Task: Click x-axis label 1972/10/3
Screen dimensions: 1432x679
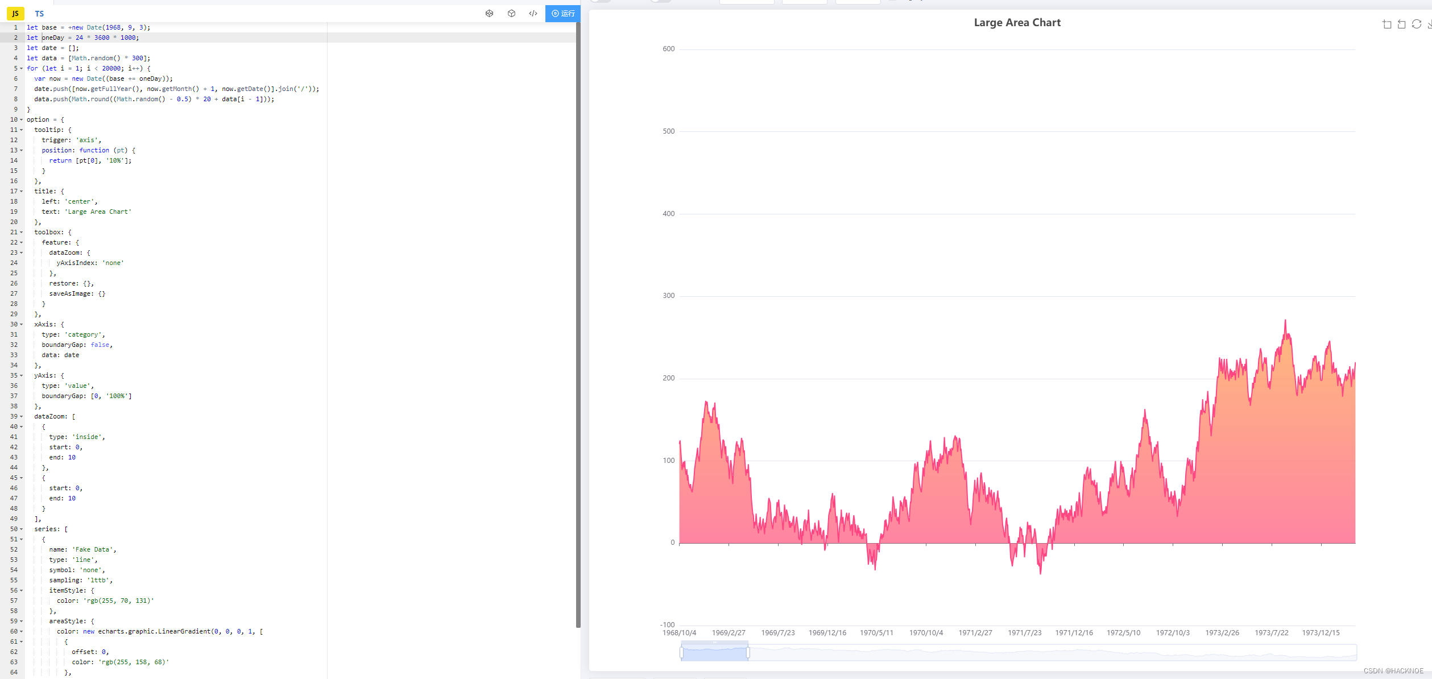Action: (x=1173, y=632)
